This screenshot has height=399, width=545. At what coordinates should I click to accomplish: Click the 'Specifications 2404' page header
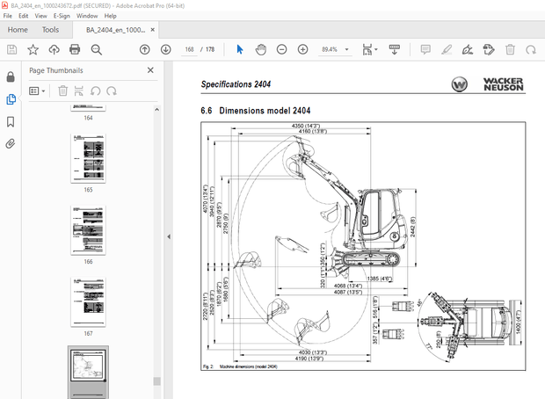tap(236, 84)
